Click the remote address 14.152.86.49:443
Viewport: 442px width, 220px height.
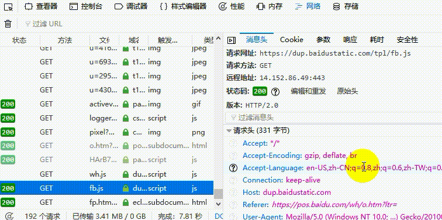(x=292, y=78)
